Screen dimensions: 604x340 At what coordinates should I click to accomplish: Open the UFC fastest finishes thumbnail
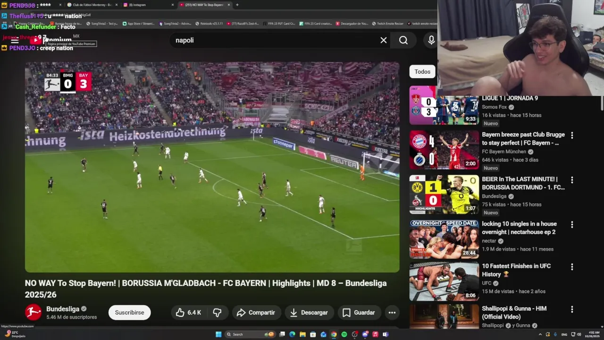[444, 281]
